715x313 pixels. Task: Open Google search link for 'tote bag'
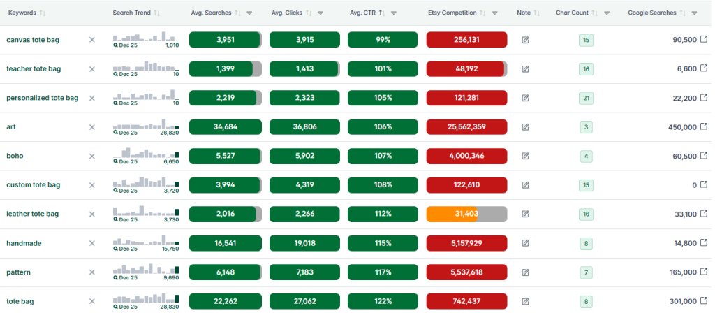[704, 300]
